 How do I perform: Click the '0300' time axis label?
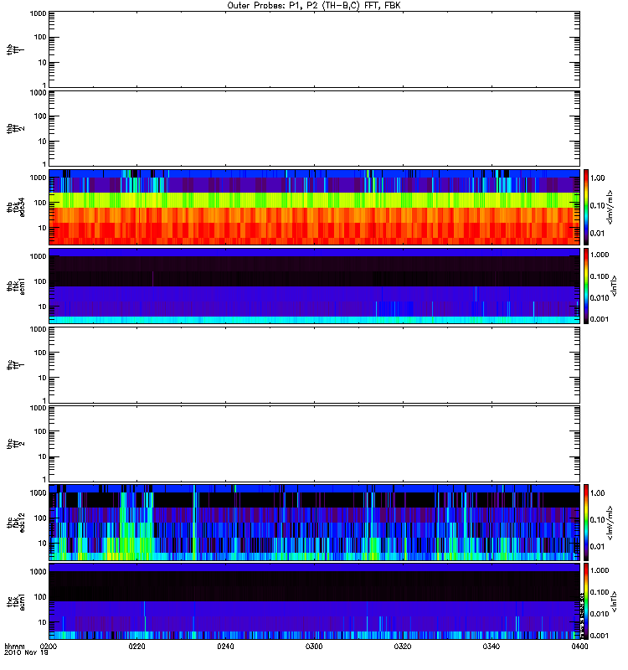tap(314, 646)
